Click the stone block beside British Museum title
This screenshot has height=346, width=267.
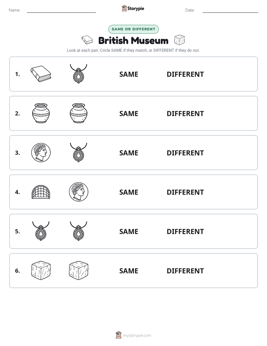179,40
